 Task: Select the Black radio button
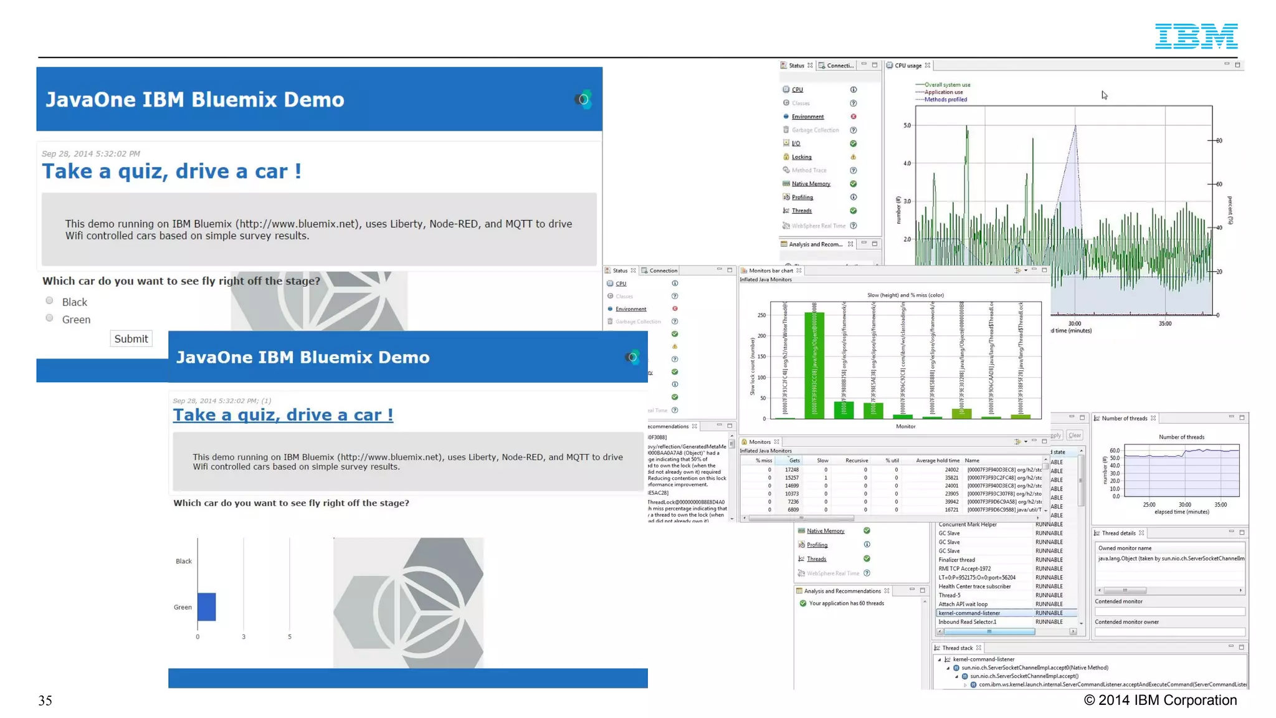tap(49, 300)
